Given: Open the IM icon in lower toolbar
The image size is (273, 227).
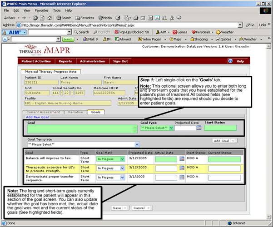Looking at the screenshot, I should coord(107,39).
